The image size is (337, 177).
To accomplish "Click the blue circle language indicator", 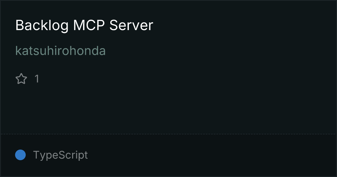I will (20, 155).
